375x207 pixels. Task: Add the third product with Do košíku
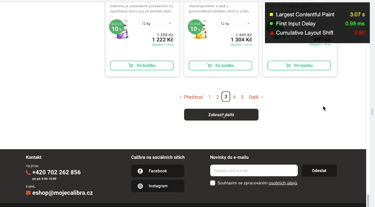click(299, 65)
